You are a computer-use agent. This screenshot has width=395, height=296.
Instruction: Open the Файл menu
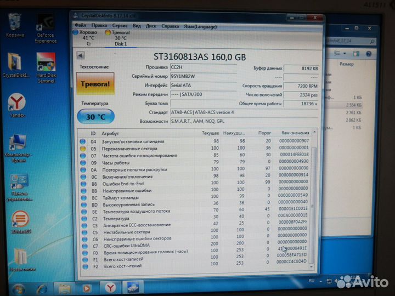pos(80,25)
